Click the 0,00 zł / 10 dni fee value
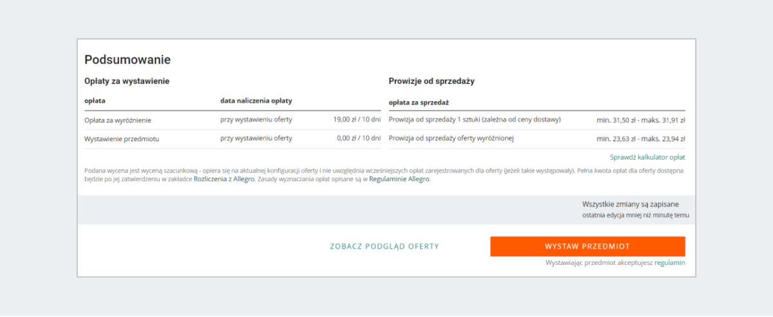This screenshot has height=317, width=773. [359, 139]
